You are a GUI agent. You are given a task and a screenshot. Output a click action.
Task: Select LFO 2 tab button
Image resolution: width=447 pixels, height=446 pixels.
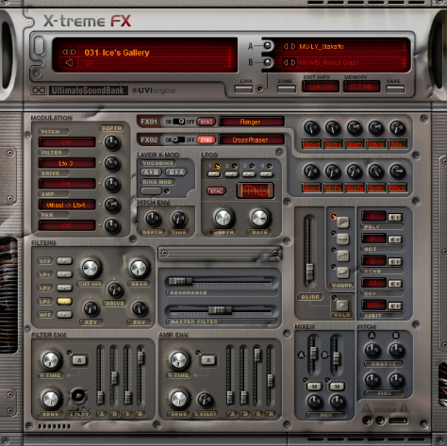click(x=231, y=173)
